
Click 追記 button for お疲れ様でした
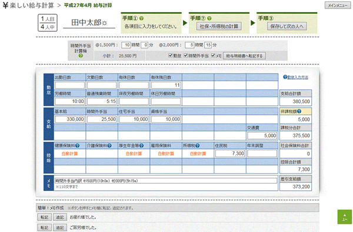coord(60,217)
